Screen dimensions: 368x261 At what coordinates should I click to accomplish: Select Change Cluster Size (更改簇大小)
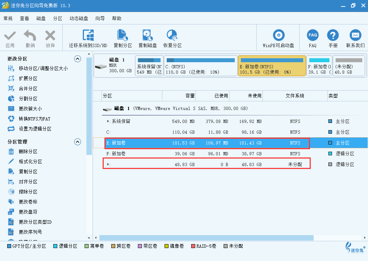pyautogui.click(x=25, y=109)
